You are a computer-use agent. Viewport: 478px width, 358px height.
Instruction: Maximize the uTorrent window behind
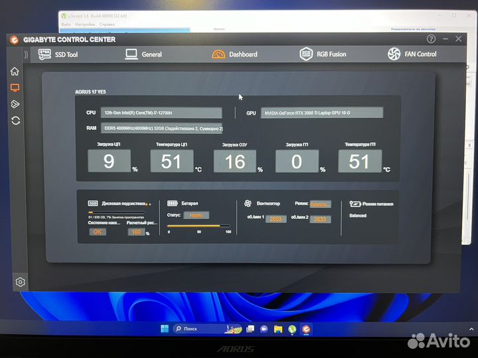[454, 15]
